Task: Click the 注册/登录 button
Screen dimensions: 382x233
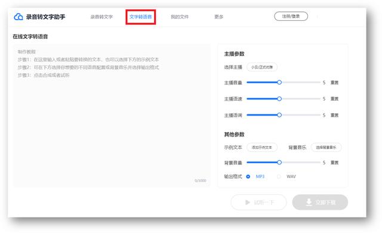Action: tap(291, 16)
